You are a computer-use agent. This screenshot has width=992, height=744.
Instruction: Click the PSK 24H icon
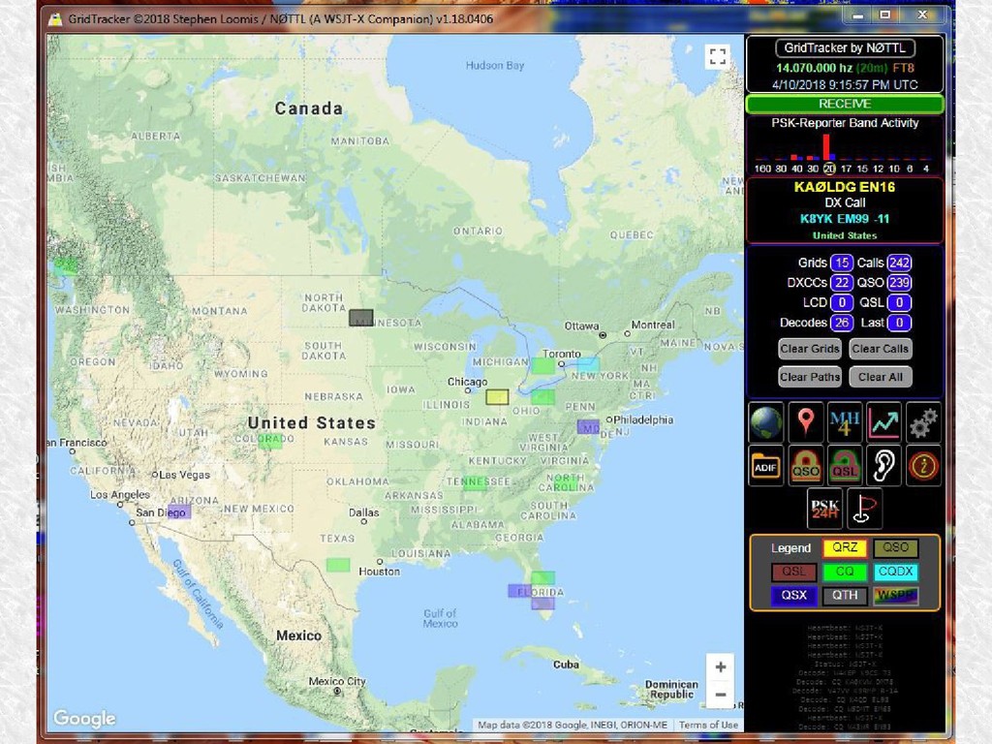tap(825, 509)
